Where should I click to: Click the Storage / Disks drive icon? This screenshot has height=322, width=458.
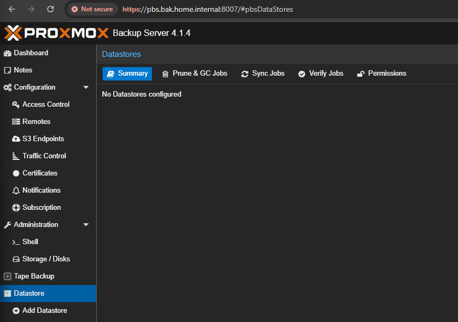click(x=16, y=259)
